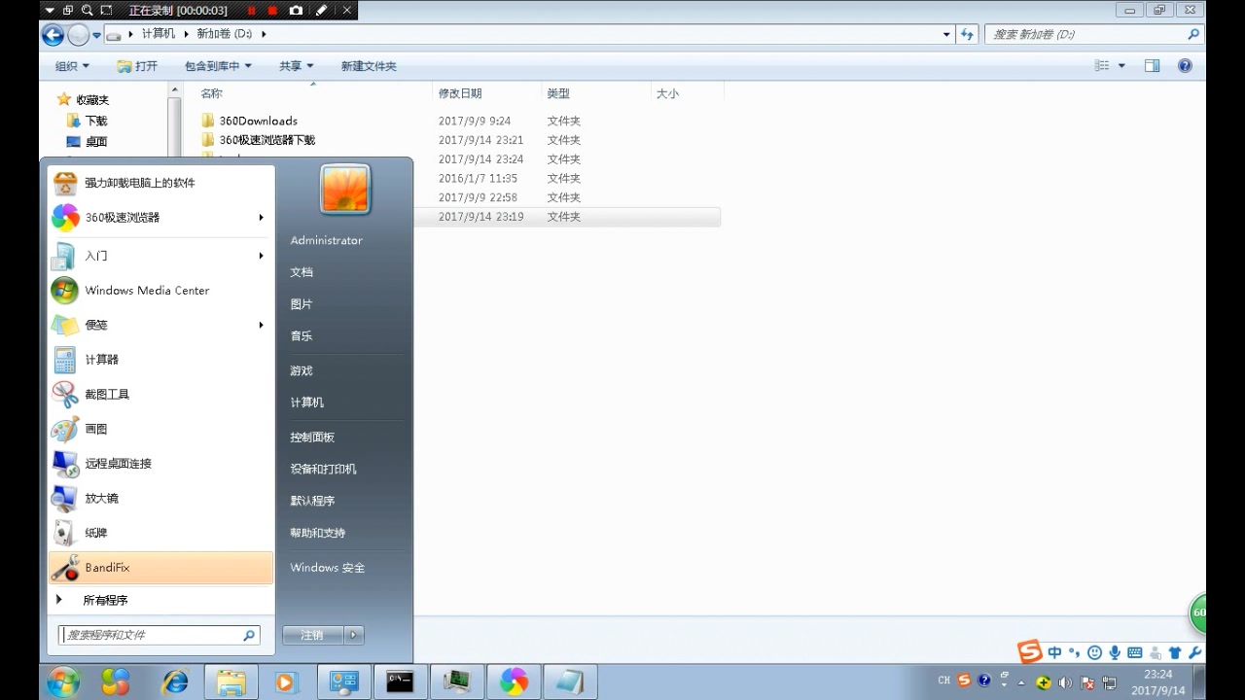Open the command prompt taskbar icon

coord(400,682)
